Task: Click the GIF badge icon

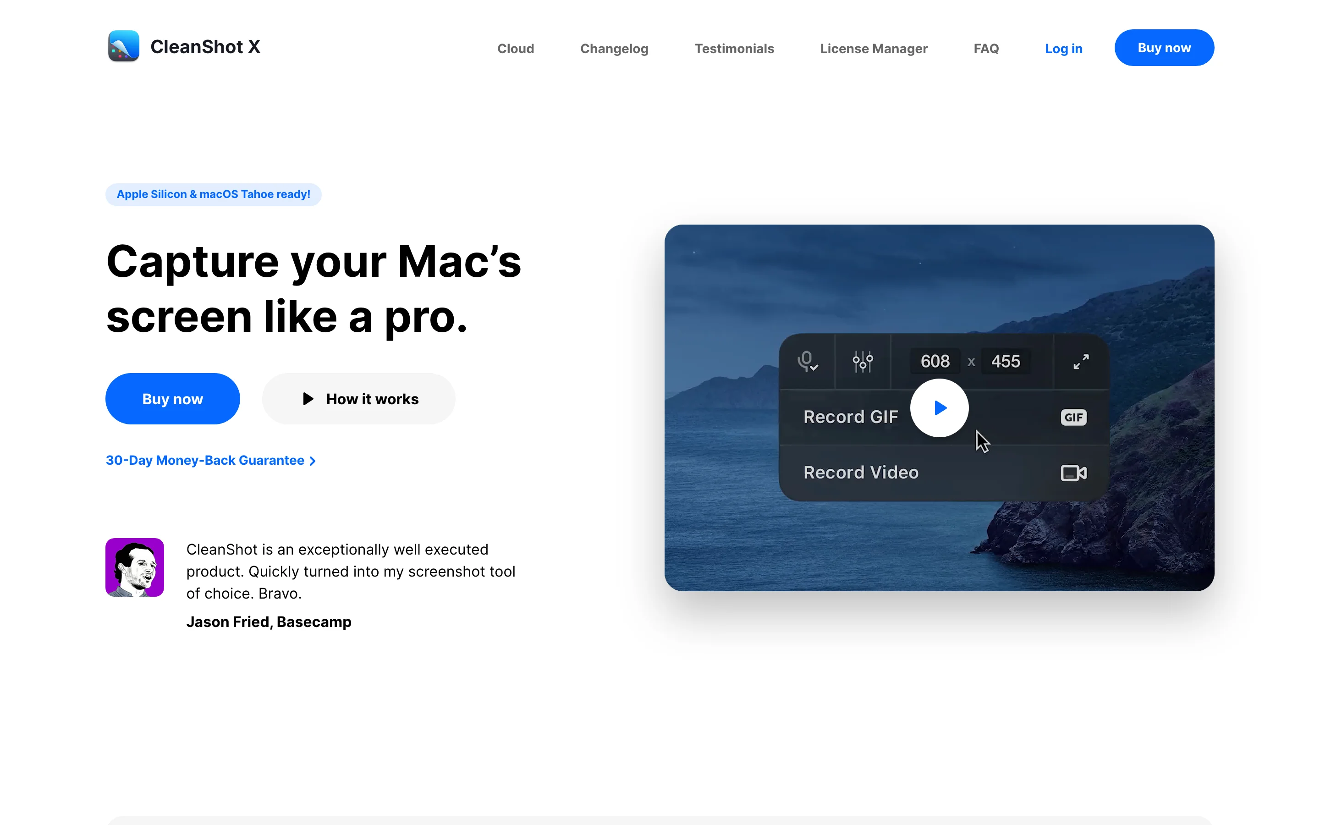Action: [x=1073, y=418]
